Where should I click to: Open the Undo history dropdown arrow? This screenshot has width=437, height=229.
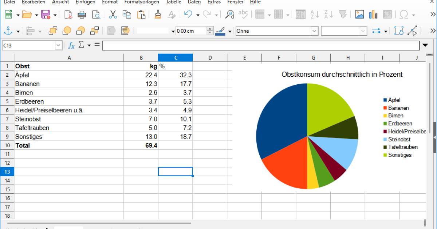pos(198,15)
